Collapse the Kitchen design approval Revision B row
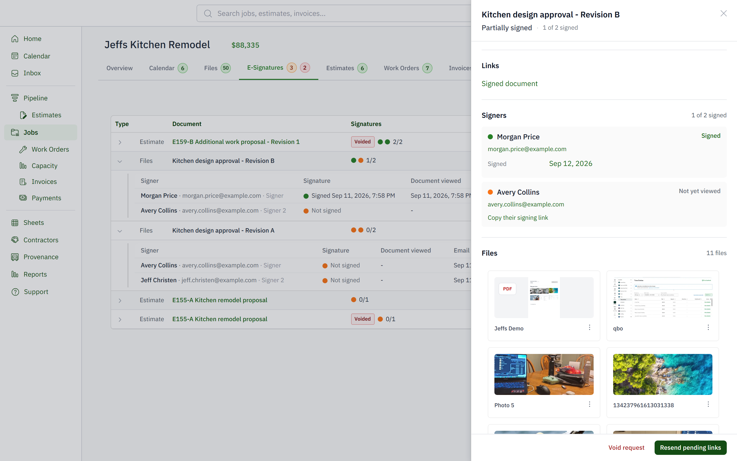Screen dimensions: 737x461 tap(120, 161)
